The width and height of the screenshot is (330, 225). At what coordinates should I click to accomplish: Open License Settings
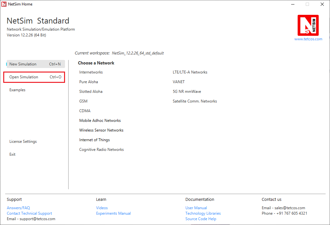pos(23,142)
